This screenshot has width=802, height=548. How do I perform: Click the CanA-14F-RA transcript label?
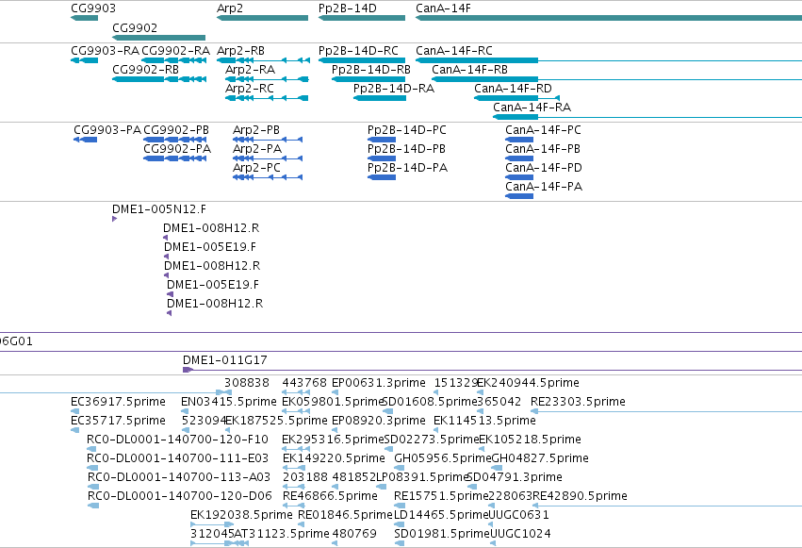point(532,108)
